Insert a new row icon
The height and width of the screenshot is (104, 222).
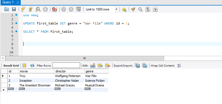tap(100, 65)
